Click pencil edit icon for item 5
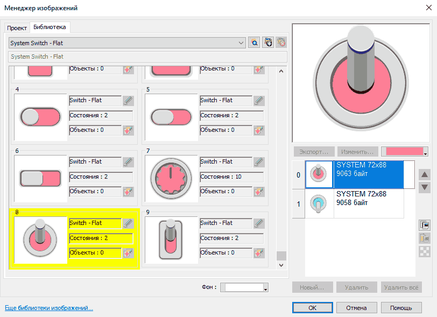The image size is (437, 317). click(259, 101)
